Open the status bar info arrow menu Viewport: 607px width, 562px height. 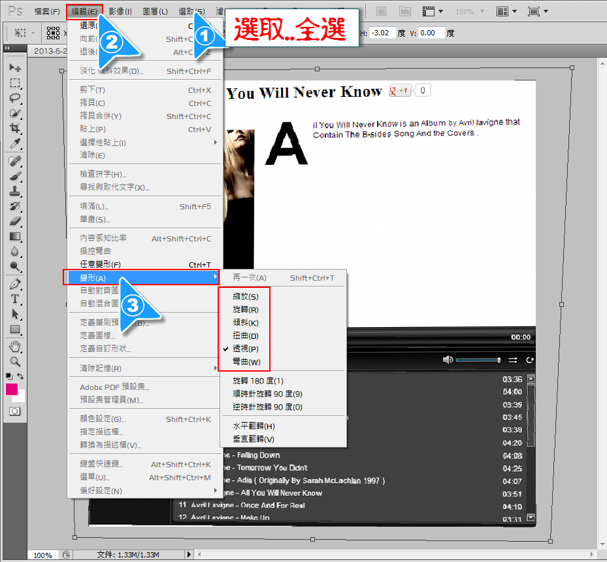189,555
